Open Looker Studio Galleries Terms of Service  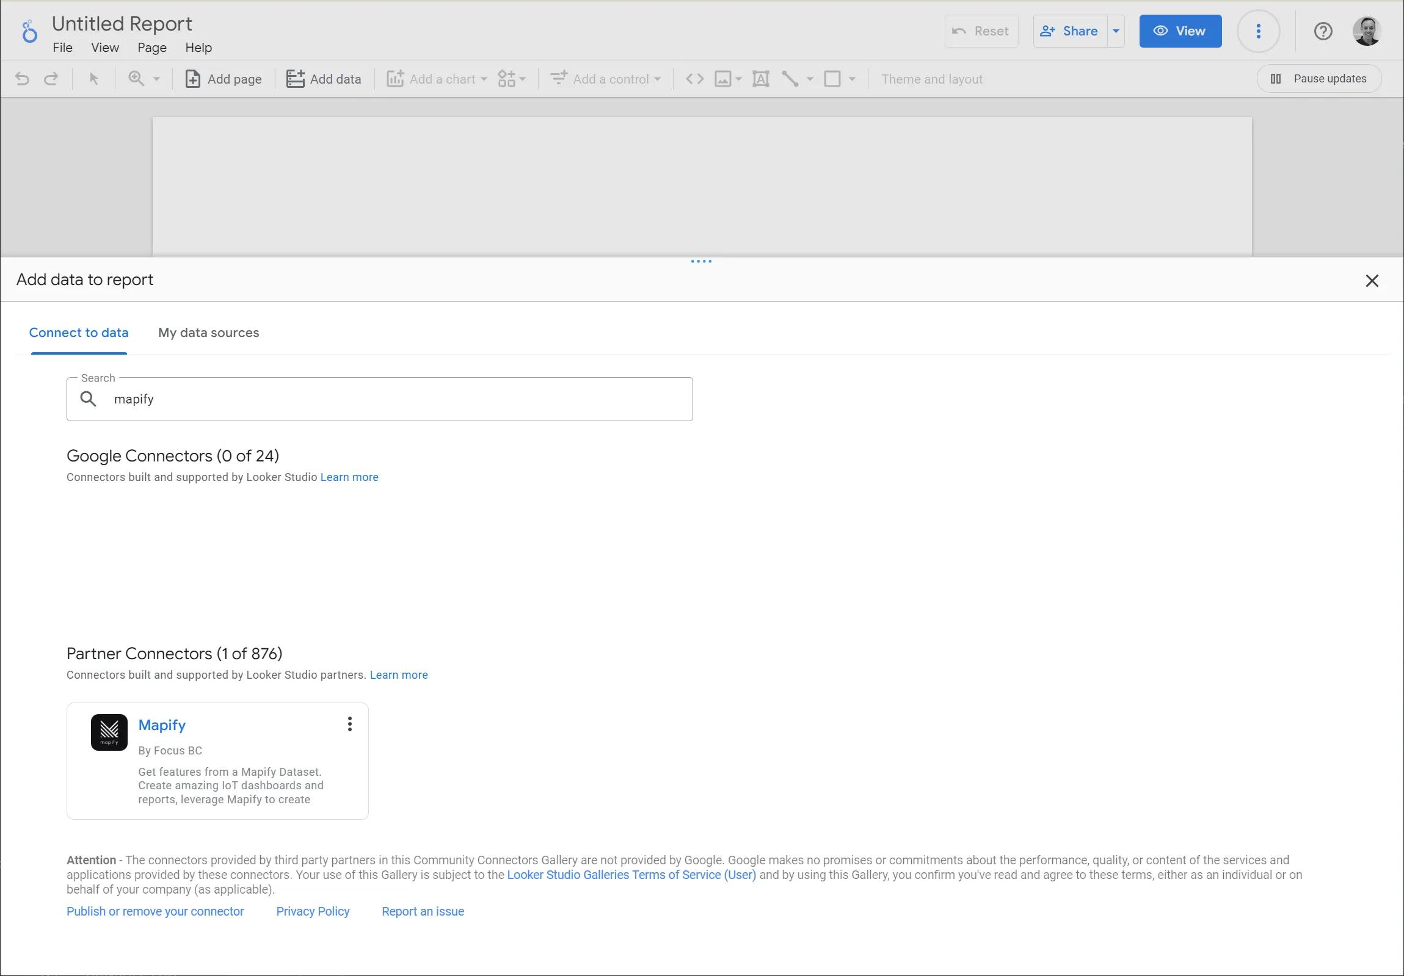pos(631,875)
